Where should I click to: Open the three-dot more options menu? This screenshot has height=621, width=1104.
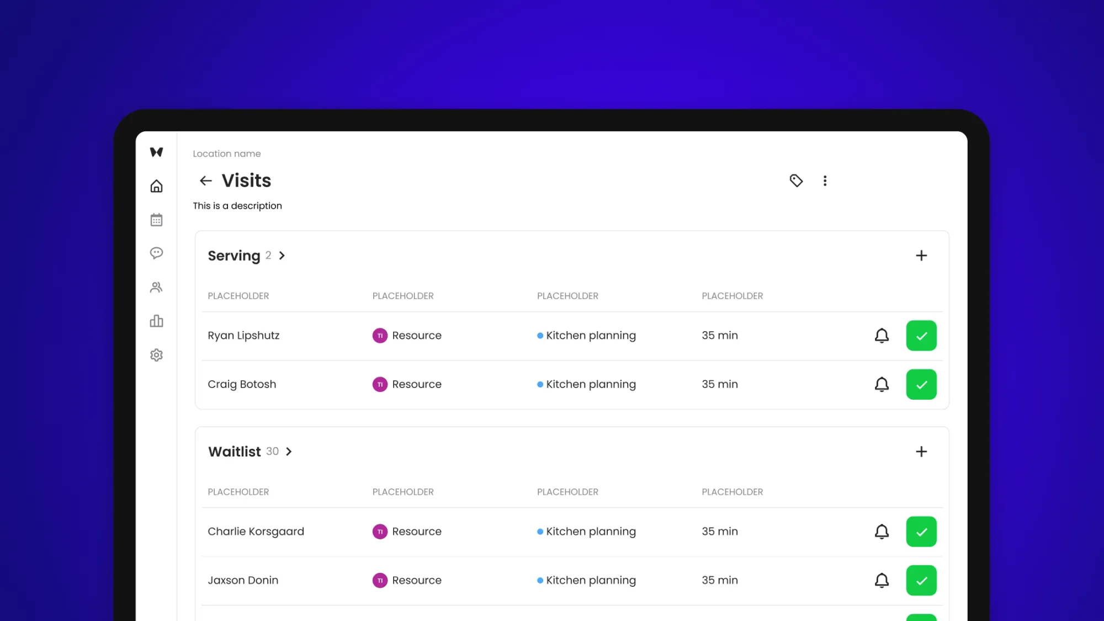tap(825, 181)
